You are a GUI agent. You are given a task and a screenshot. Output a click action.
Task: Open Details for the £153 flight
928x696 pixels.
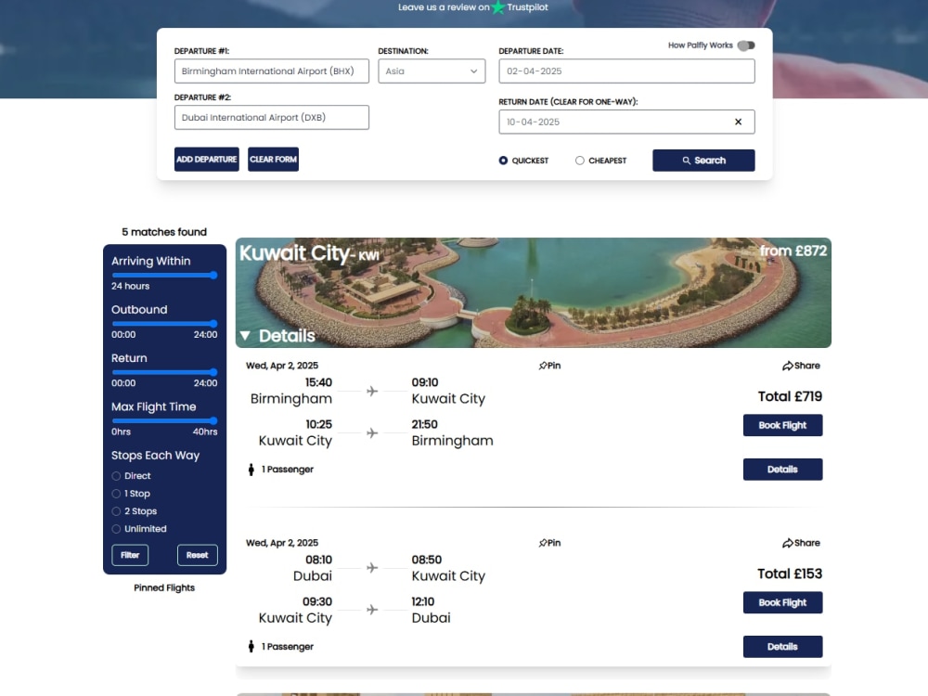(x=782, y=646)
